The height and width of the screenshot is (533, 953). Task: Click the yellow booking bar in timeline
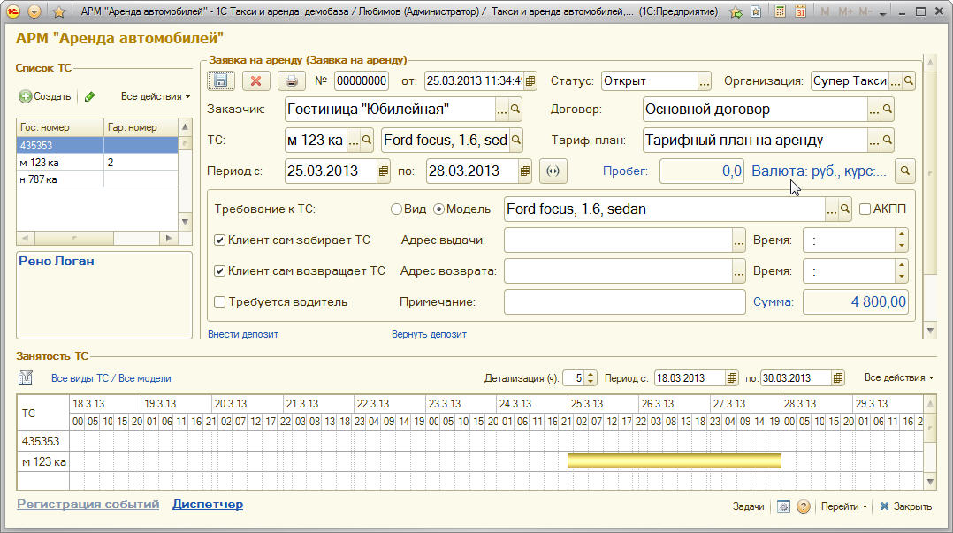click(x=674, y=461)
